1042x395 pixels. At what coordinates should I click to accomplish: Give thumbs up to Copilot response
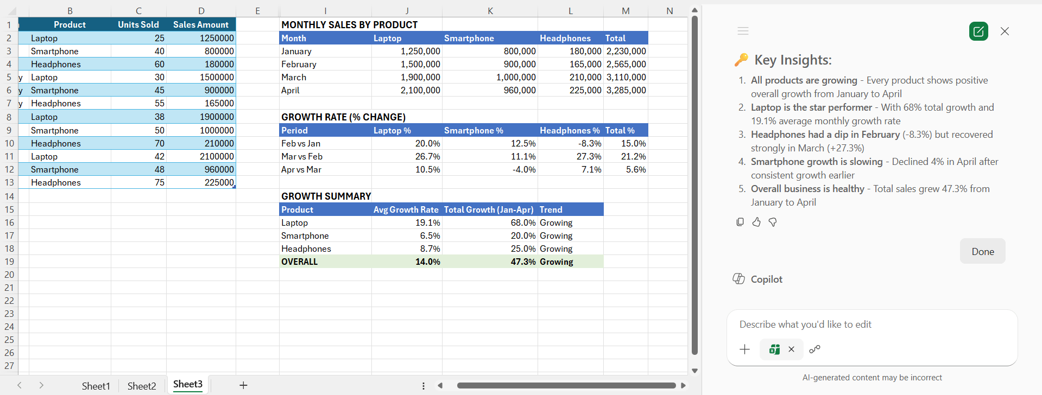click(756, 222)
